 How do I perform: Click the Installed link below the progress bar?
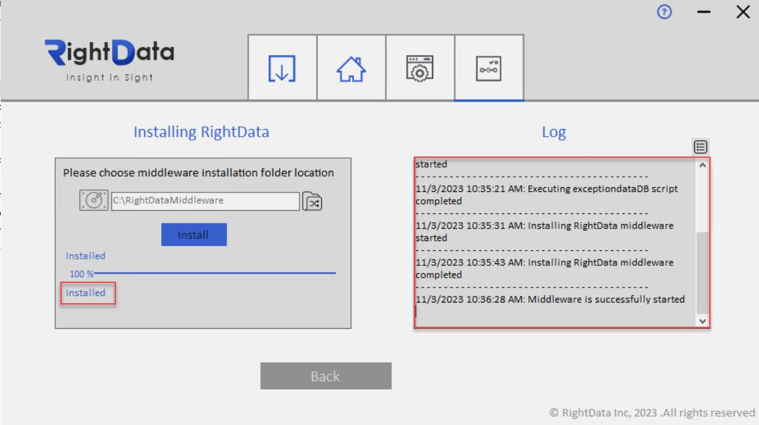tap(85, 293)
